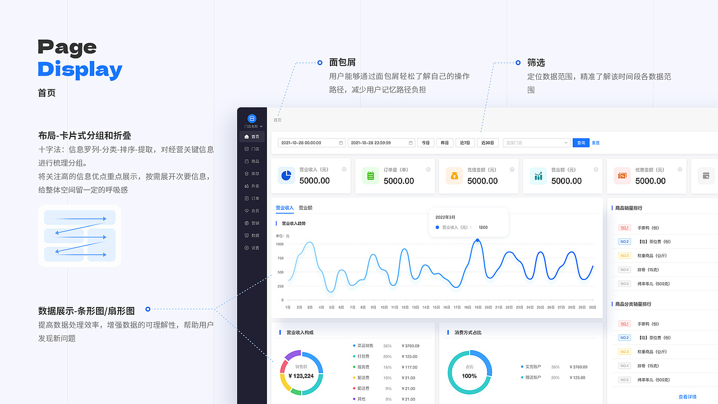Select the 门店 (stores) sidebar icon

252,150
